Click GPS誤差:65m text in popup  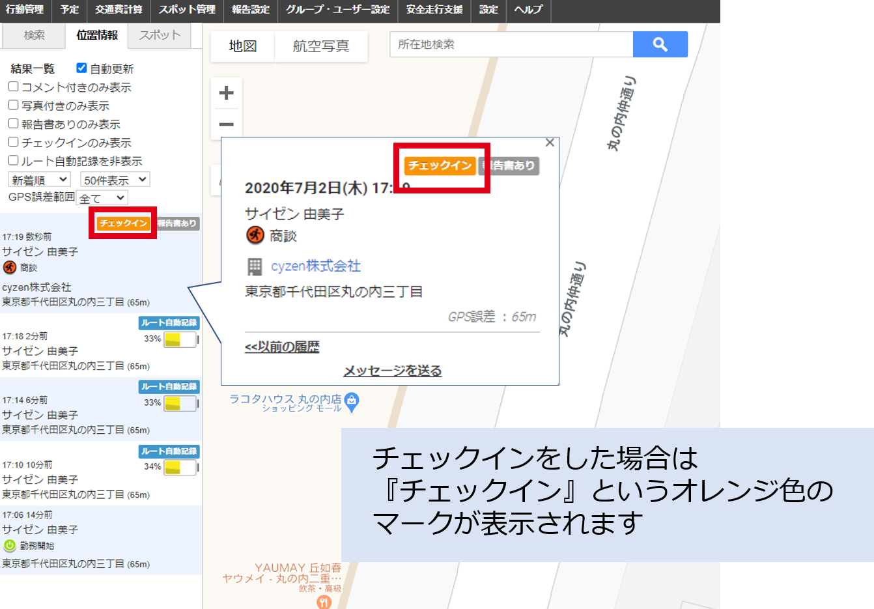coord(492,317)
